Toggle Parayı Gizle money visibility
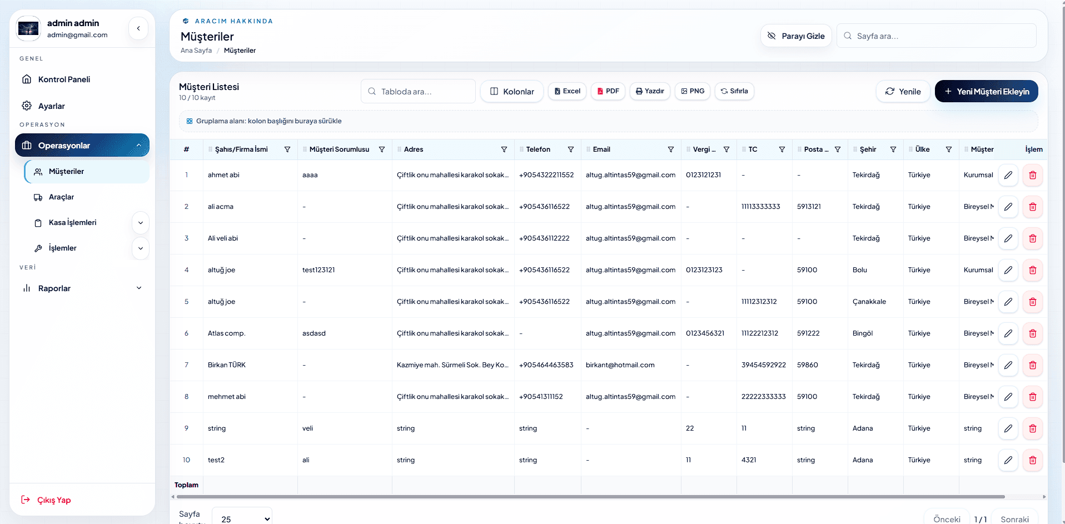Screen dimensions: 1065x524 796,36
